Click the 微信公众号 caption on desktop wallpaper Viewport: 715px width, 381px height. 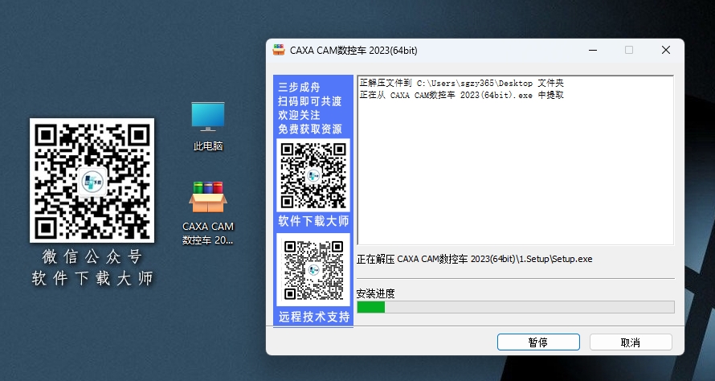[x=92, y=257]
